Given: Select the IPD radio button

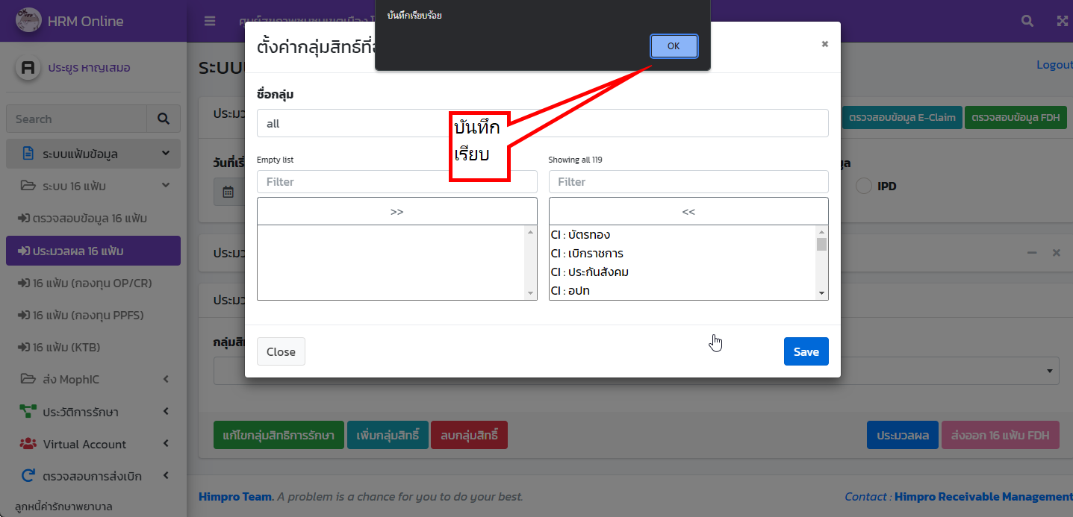Looking at the screenshot, I should click(x=865, y=186).
